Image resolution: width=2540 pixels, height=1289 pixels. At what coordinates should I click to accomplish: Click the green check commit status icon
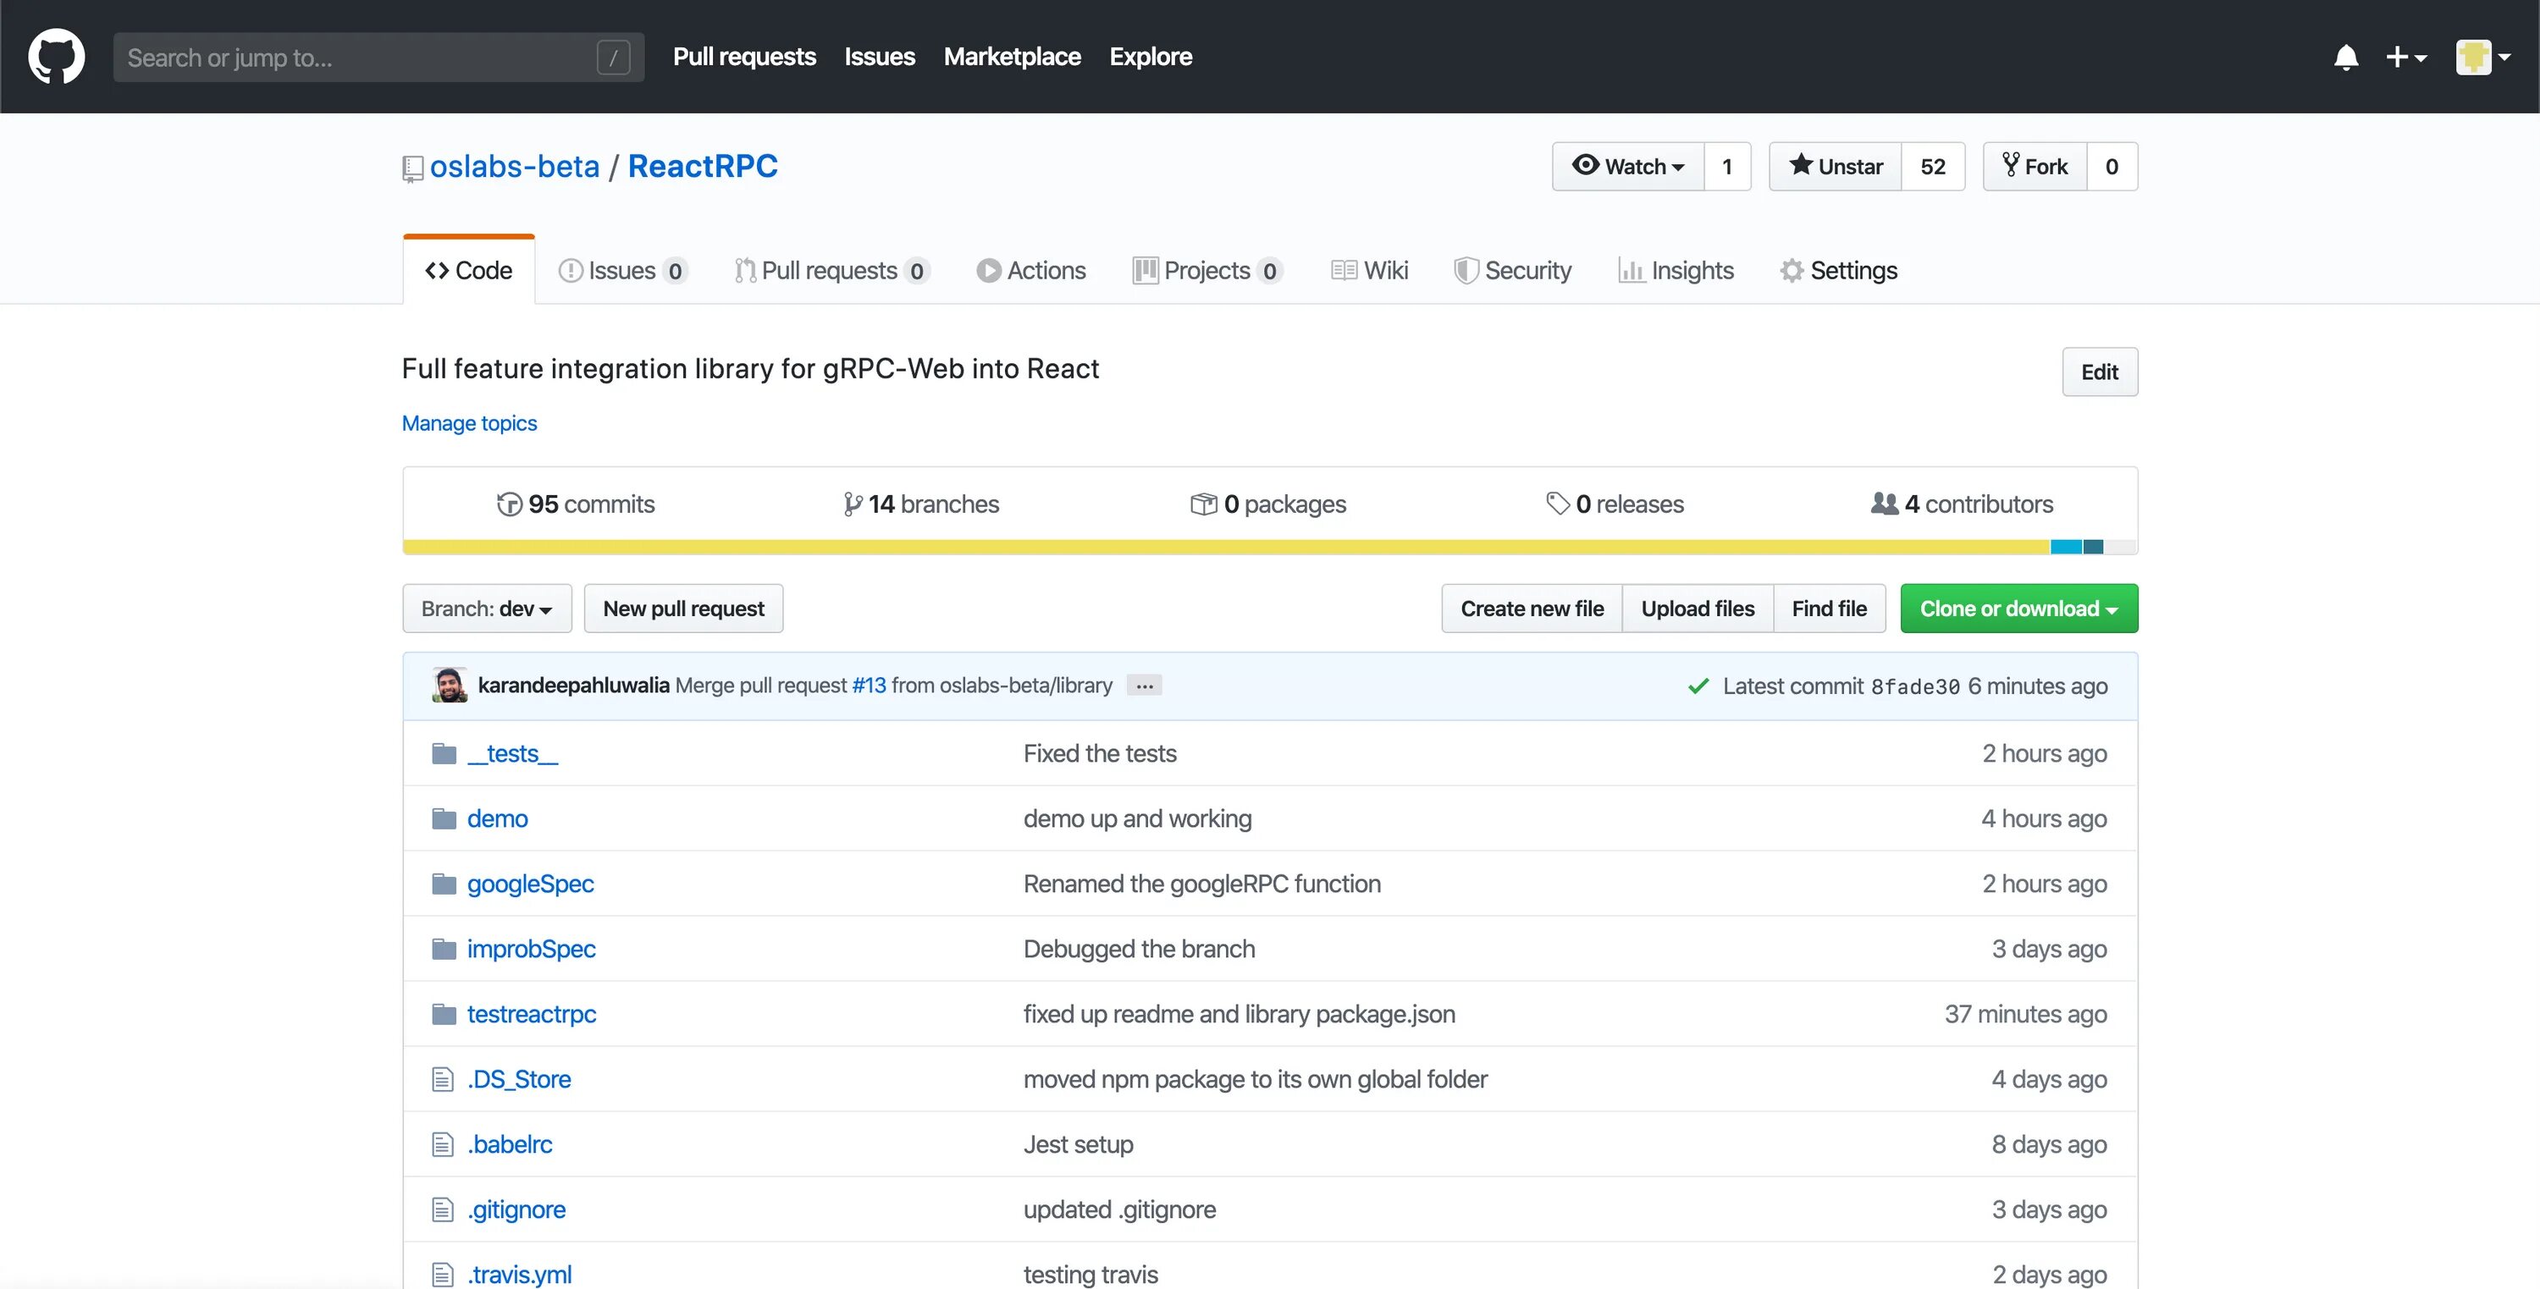1698,686
